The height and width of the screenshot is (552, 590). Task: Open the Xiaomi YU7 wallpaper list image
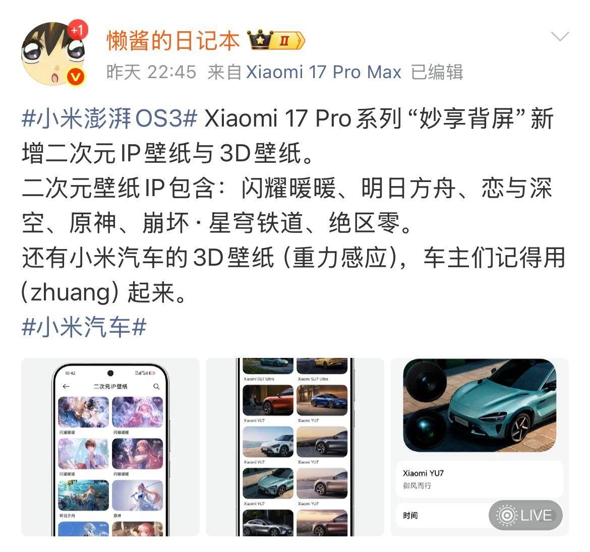click(x=295, y=447)
